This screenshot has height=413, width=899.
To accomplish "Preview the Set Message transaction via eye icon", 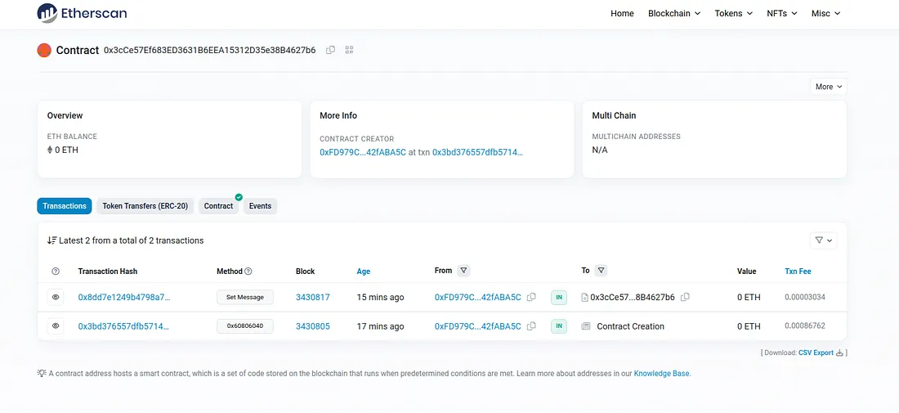I will click(56, 298).
